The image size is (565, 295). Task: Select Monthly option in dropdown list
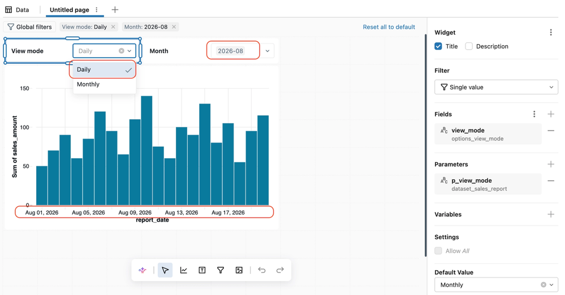[104, 84]
